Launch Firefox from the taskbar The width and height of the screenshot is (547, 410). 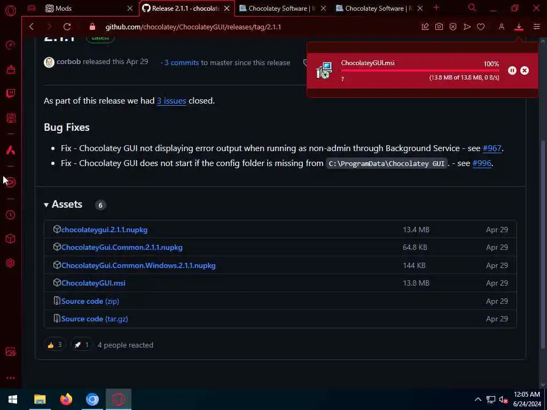(66, 399)
